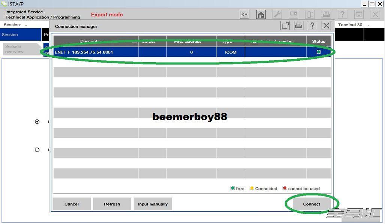Click the Input manually button
The width and height of the screenshot is (385, 224).
(153, 204)
